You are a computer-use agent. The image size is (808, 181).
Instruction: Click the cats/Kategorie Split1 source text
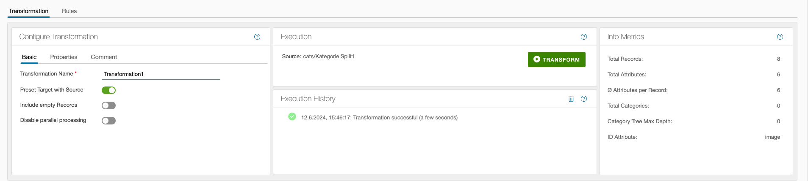(328, 57)
